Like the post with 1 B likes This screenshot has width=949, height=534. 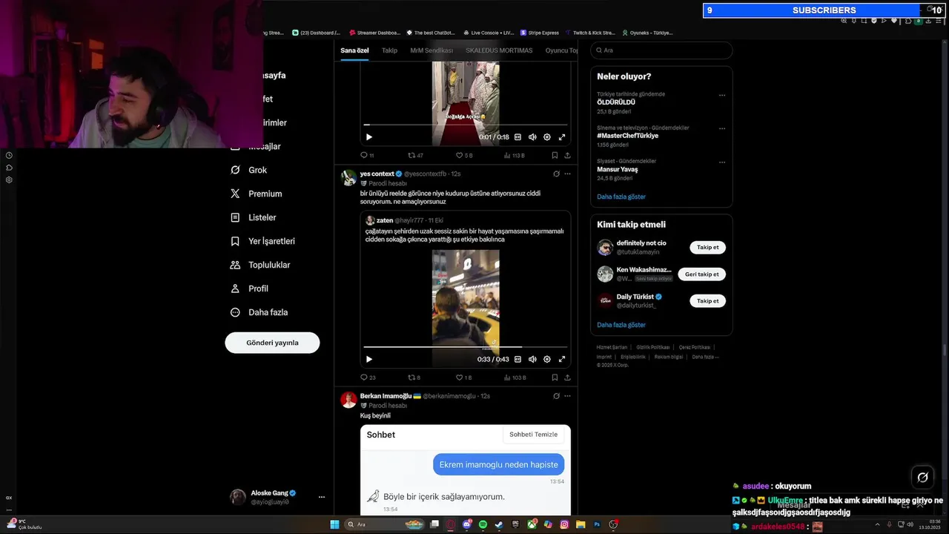point(464,378)
